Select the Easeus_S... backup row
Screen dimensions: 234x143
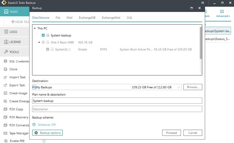(x=218, y=39)
